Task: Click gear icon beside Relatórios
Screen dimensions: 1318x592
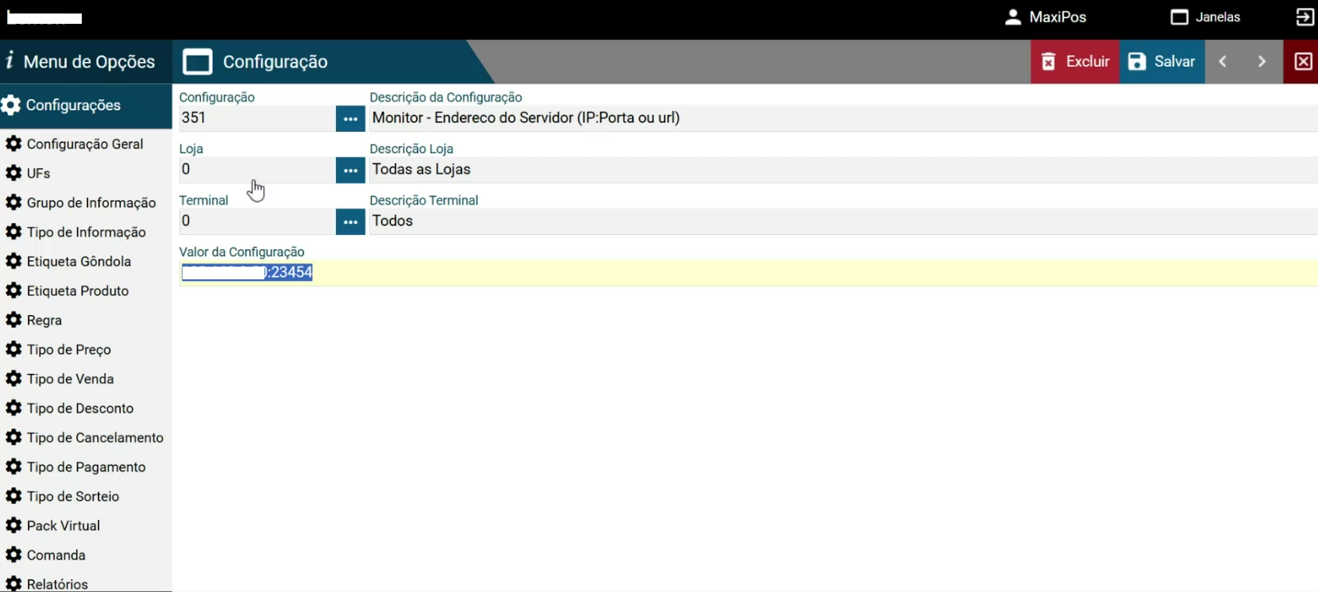Action: 13,583
